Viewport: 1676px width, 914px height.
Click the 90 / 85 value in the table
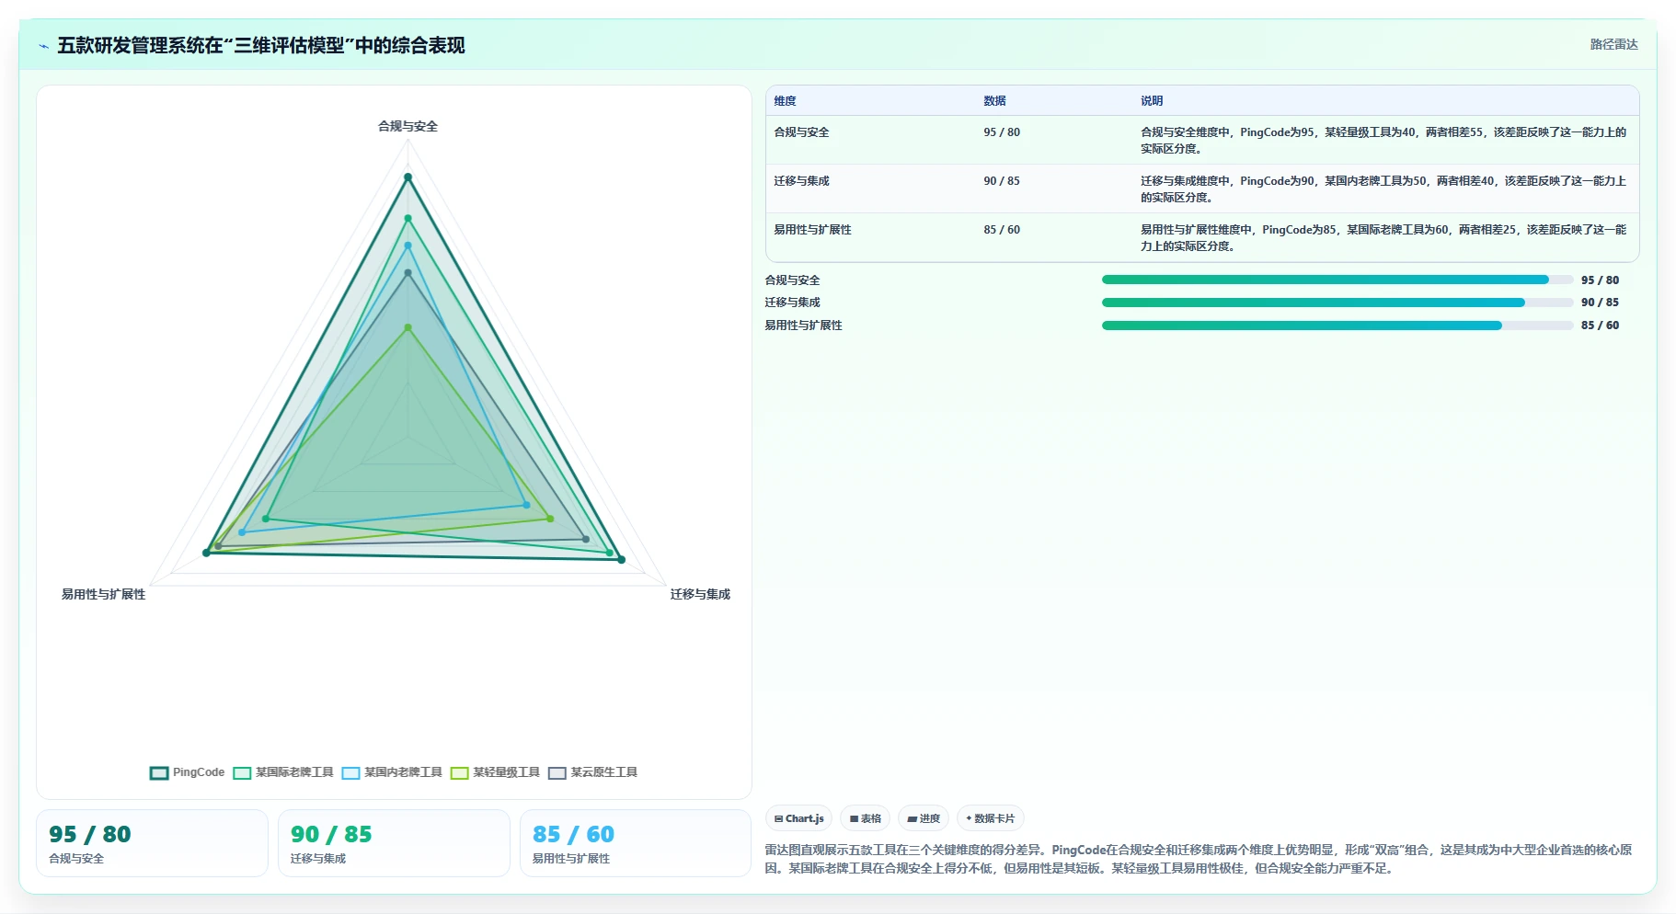1002,181
